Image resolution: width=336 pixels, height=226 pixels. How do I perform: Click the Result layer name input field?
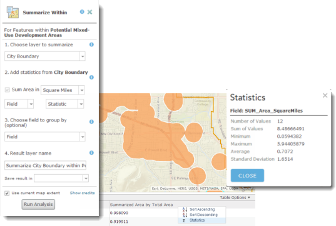click(x=46, y=165)
